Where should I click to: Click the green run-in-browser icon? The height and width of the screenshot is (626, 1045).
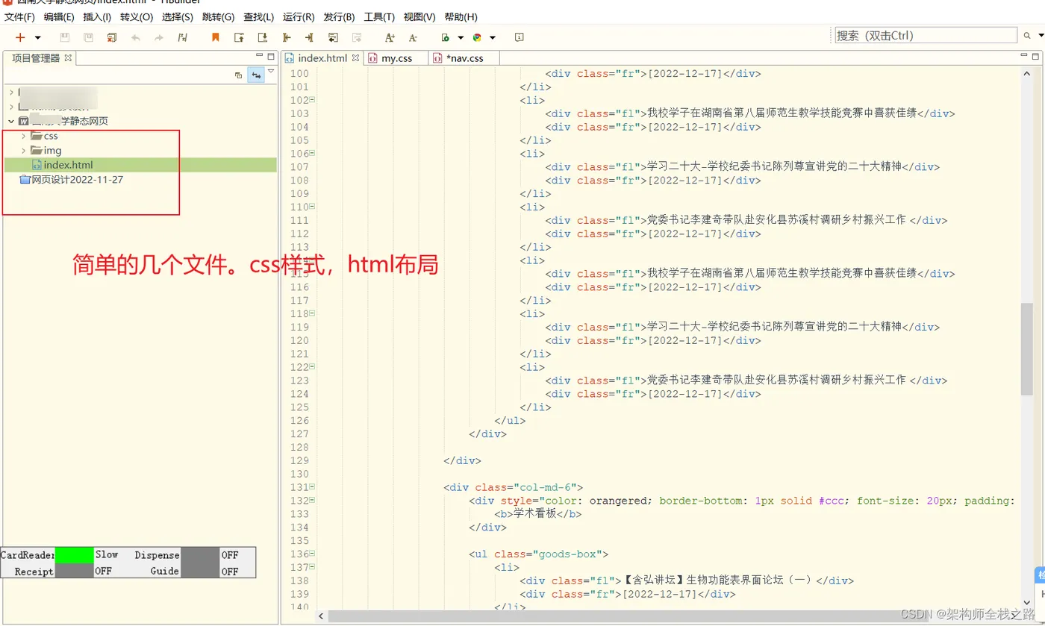tap(446, 37)
